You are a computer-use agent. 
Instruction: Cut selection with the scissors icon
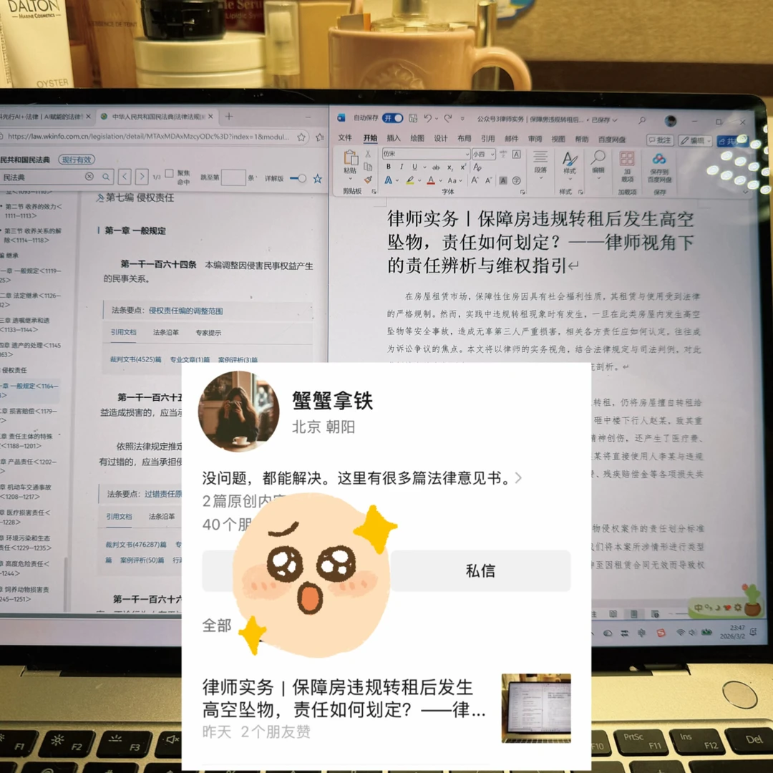(367, 154)
